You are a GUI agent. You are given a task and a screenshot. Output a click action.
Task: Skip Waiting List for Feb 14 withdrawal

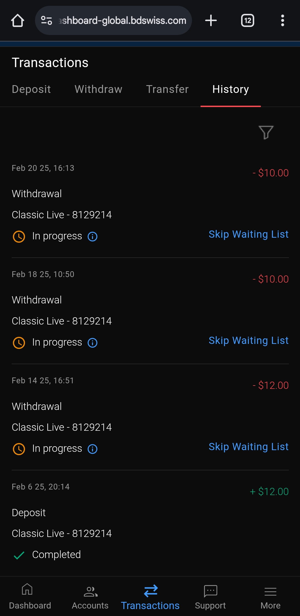pyautogui.click(x=249, y=447)
